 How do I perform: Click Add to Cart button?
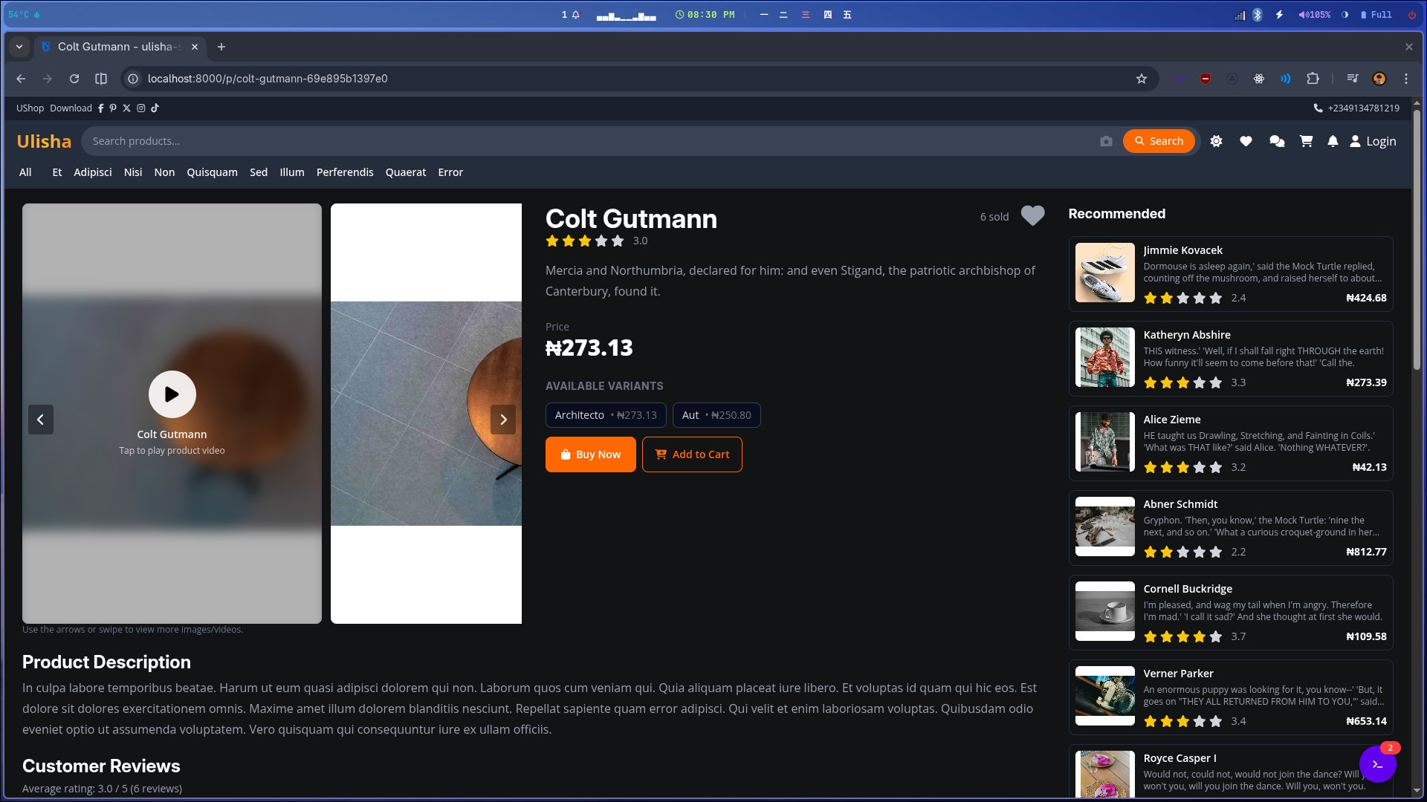pos(692,454)
